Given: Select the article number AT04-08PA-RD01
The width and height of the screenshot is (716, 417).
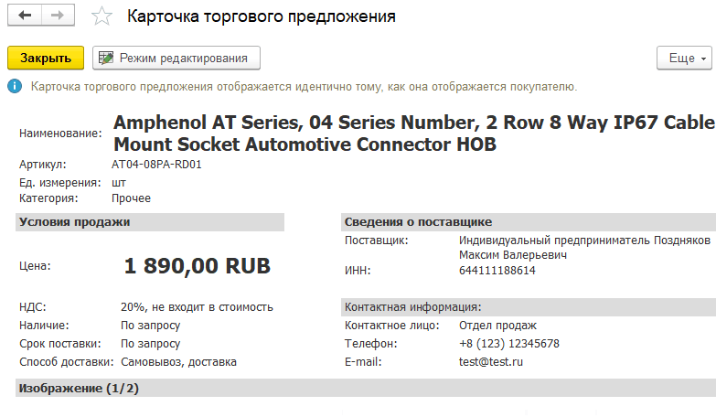Looking at the screenshot, I should (x=156, y=165).
